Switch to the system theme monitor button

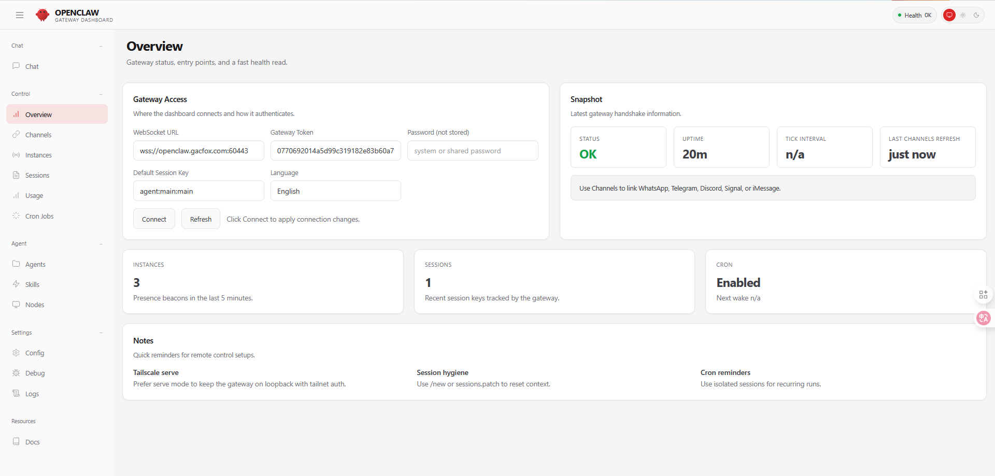click(949, 15)
